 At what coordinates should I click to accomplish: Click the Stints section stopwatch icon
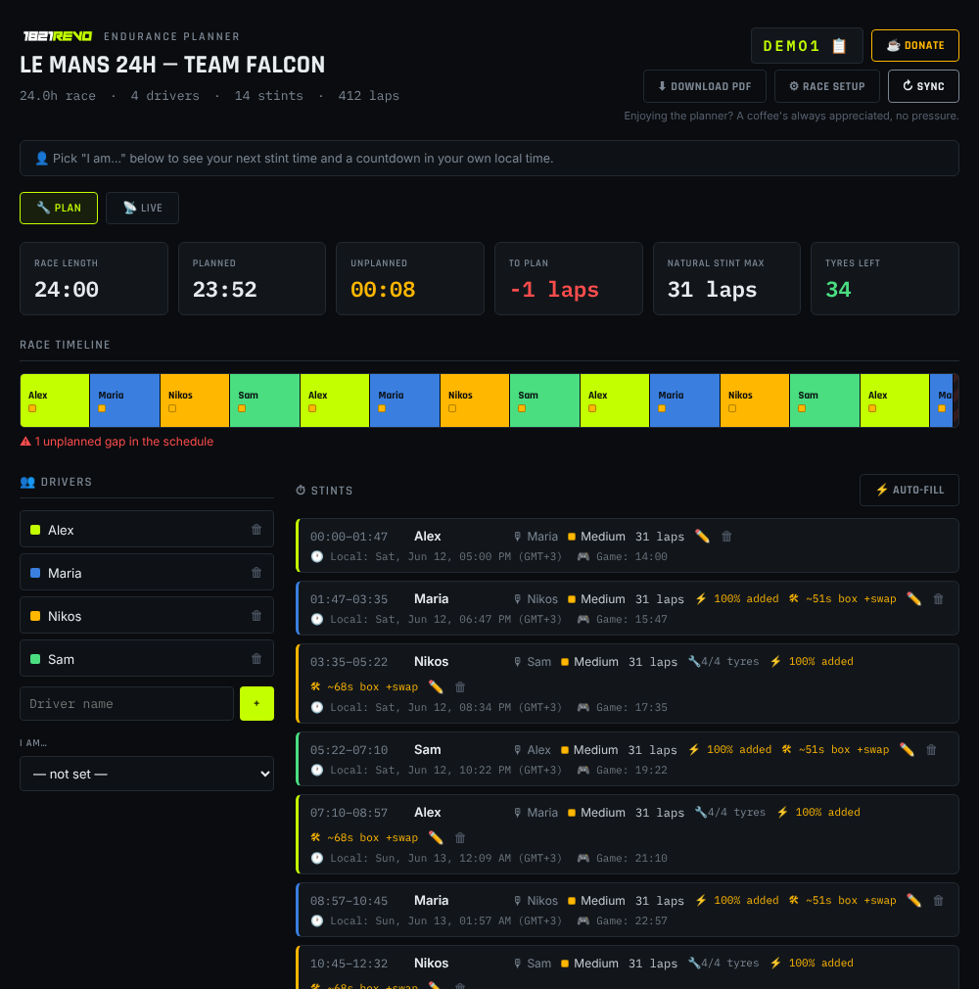[301, 490]
